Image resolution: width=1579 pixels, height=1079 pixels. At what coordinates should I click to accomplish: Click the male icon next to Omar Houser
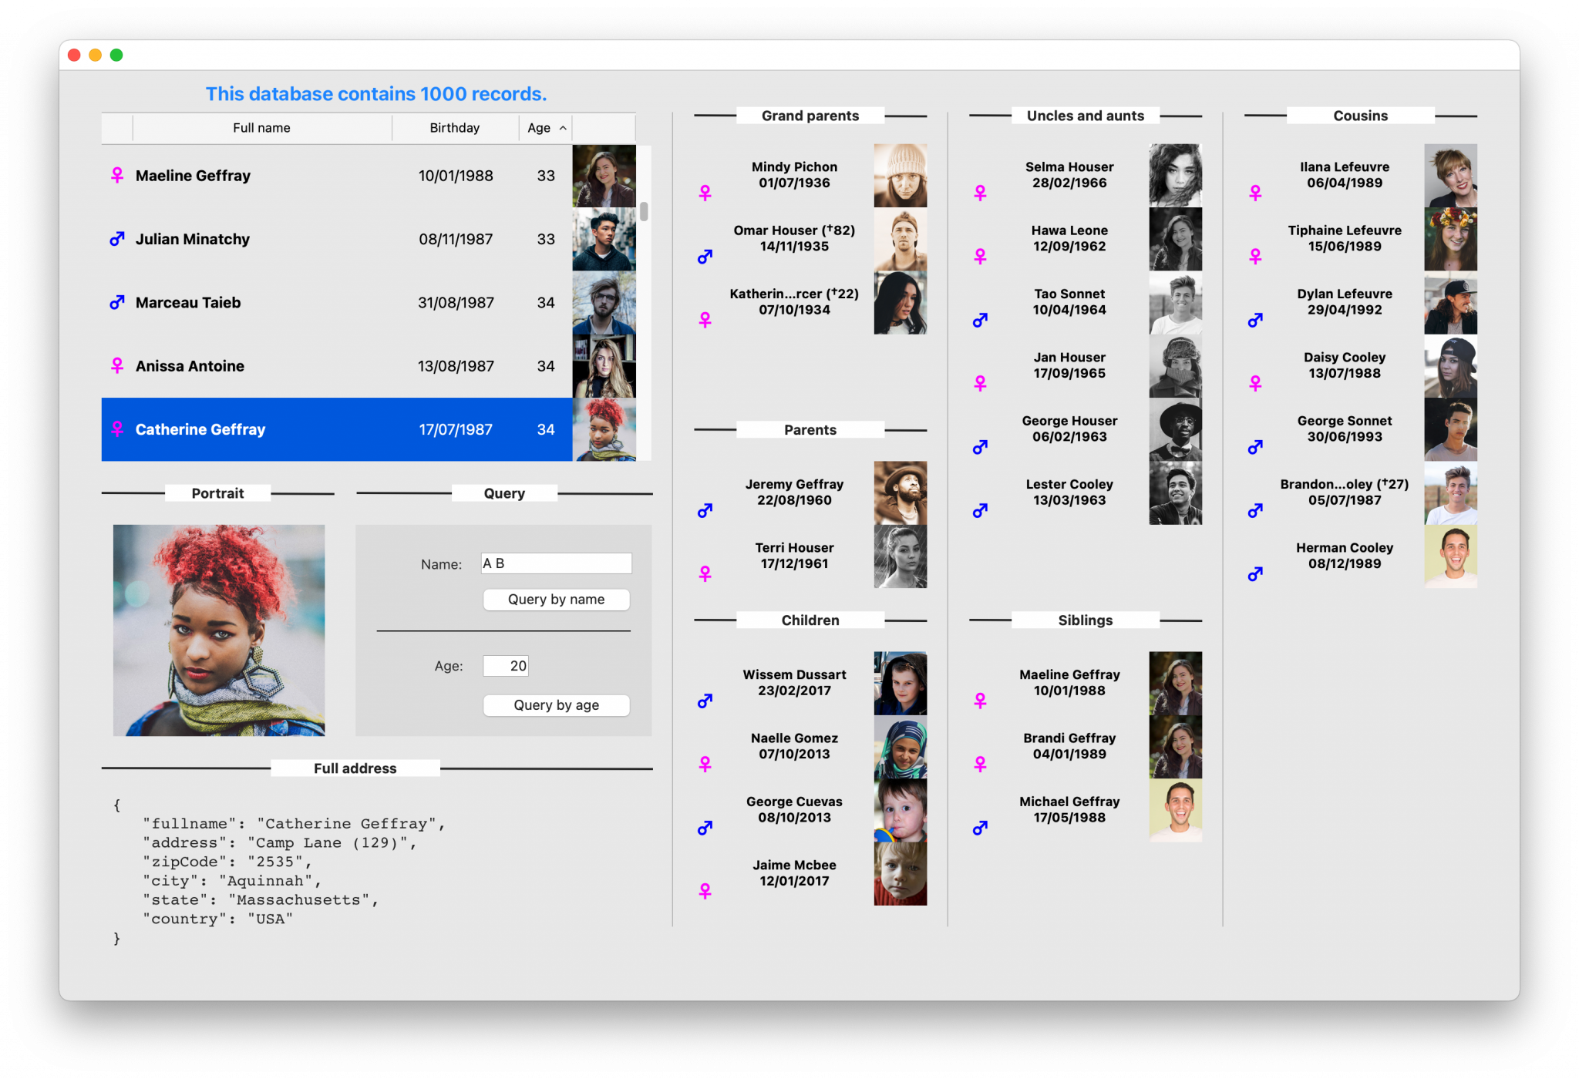pyautogui.click(x=705, y=257)
